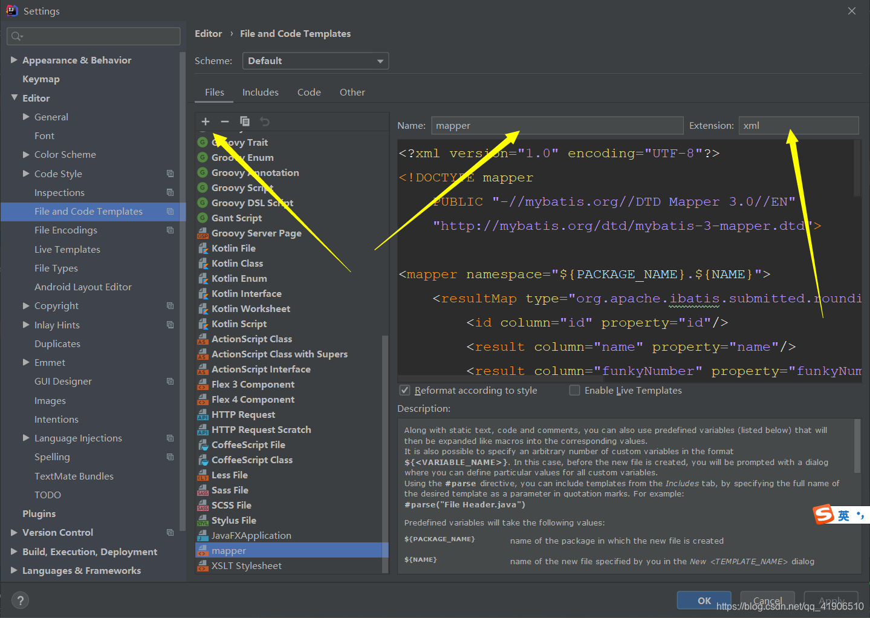
Task: Open the Plugins settings page
Action: tap(39, 513)
